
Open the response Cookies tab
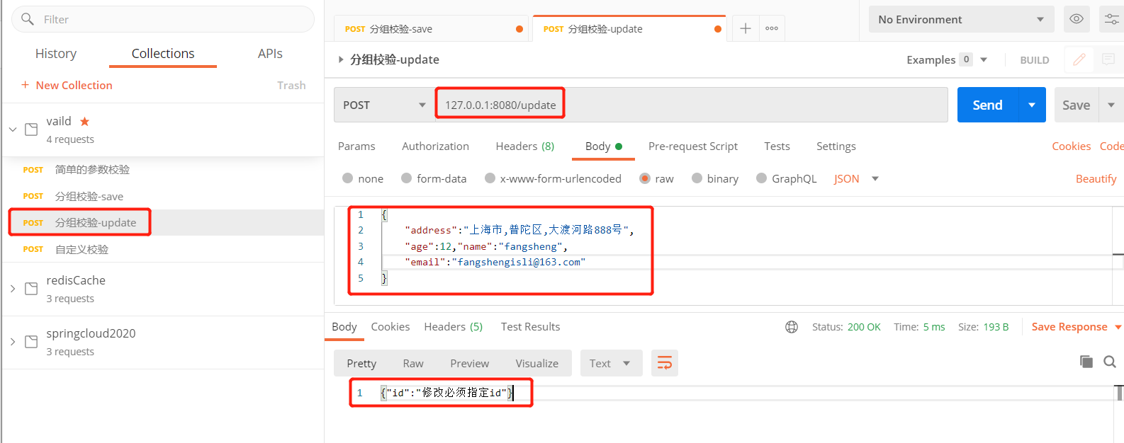390,326
